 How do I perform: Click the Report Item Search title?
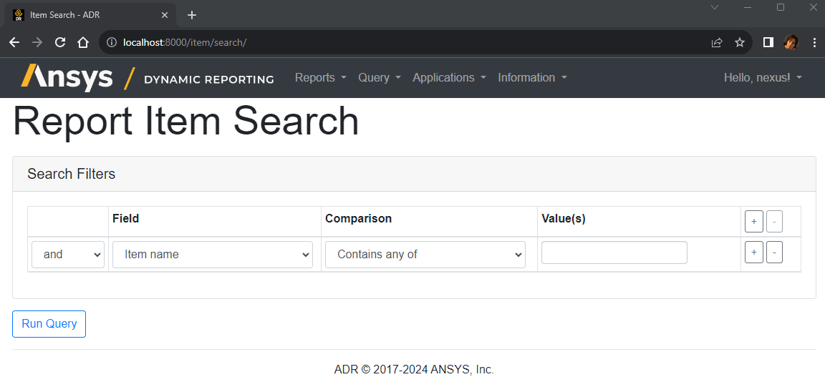pos(185,122)
